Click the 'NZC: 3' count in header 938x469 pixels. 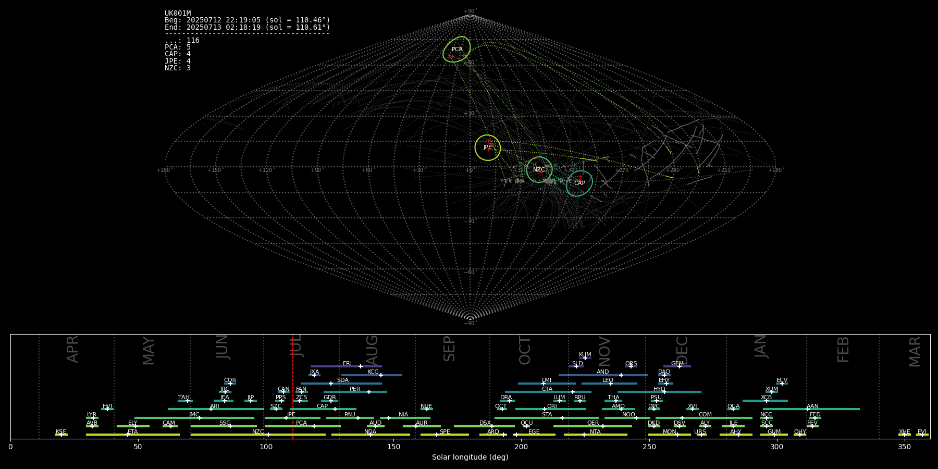[x=178, y=68]
